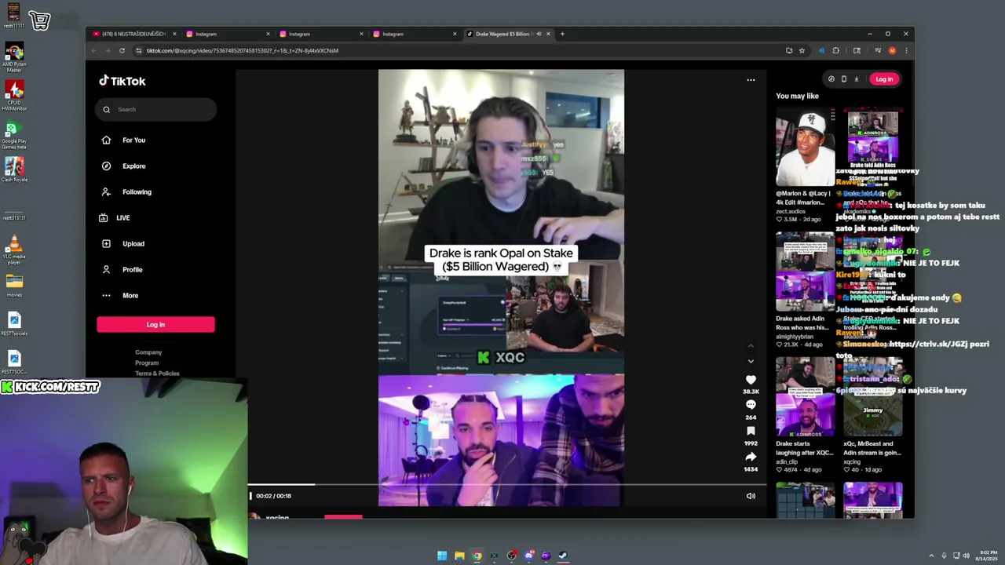Like the video with the heart icon
Image resolution: width=1005 pixels, height=565 pixels.
[751, 380]
